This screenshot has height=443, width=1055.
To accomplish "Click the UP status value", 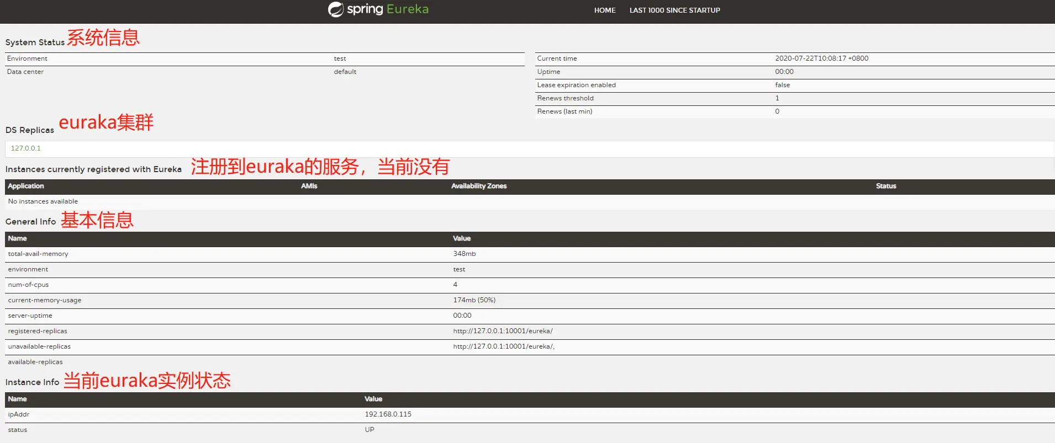I will [370, 430].
